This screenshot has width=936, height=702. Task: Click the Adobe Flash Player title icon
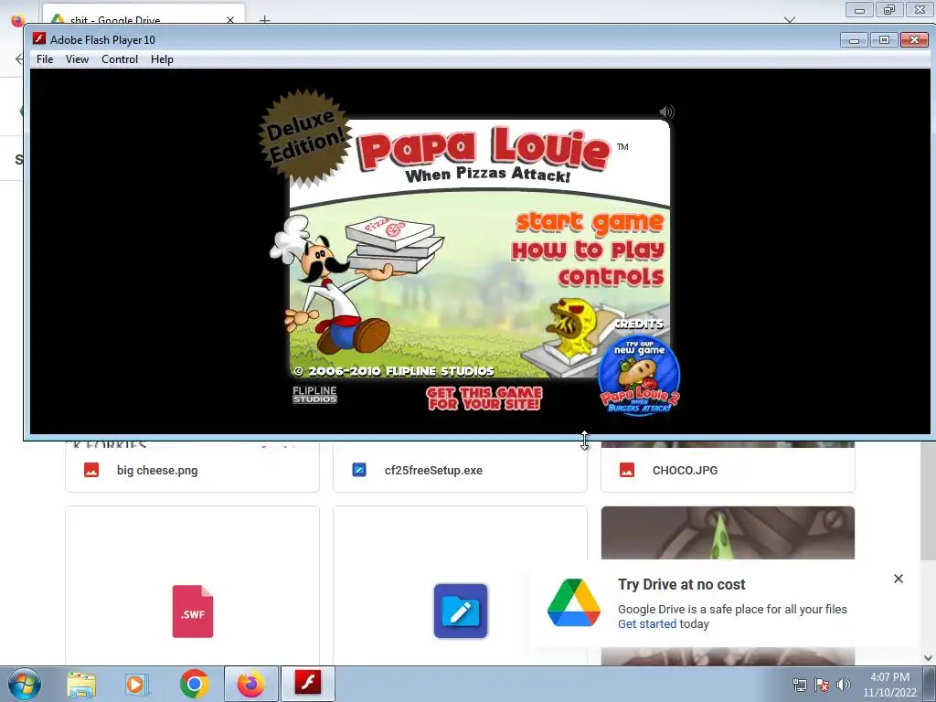(x=38, y=38)
